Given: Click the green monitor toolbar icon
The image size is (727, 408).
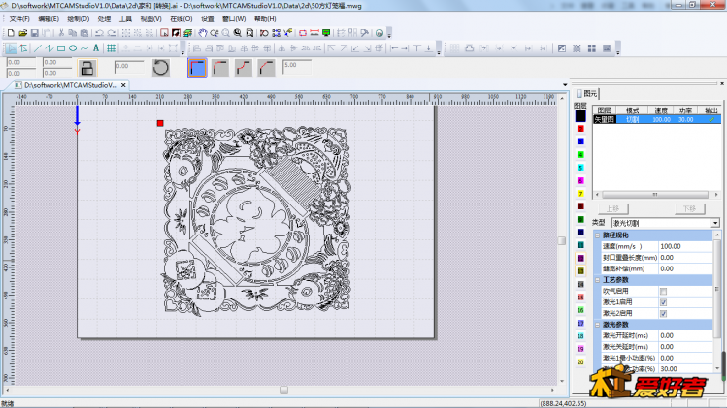Looking at the screenshot, I should tap(326, 33).
